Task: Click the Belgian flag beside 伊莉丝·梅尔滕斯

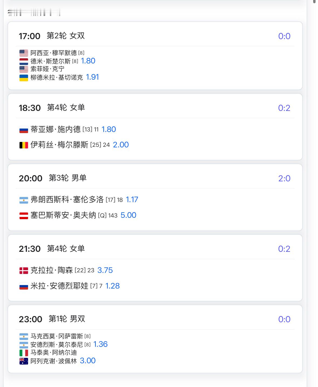Action: coord(24,145)
